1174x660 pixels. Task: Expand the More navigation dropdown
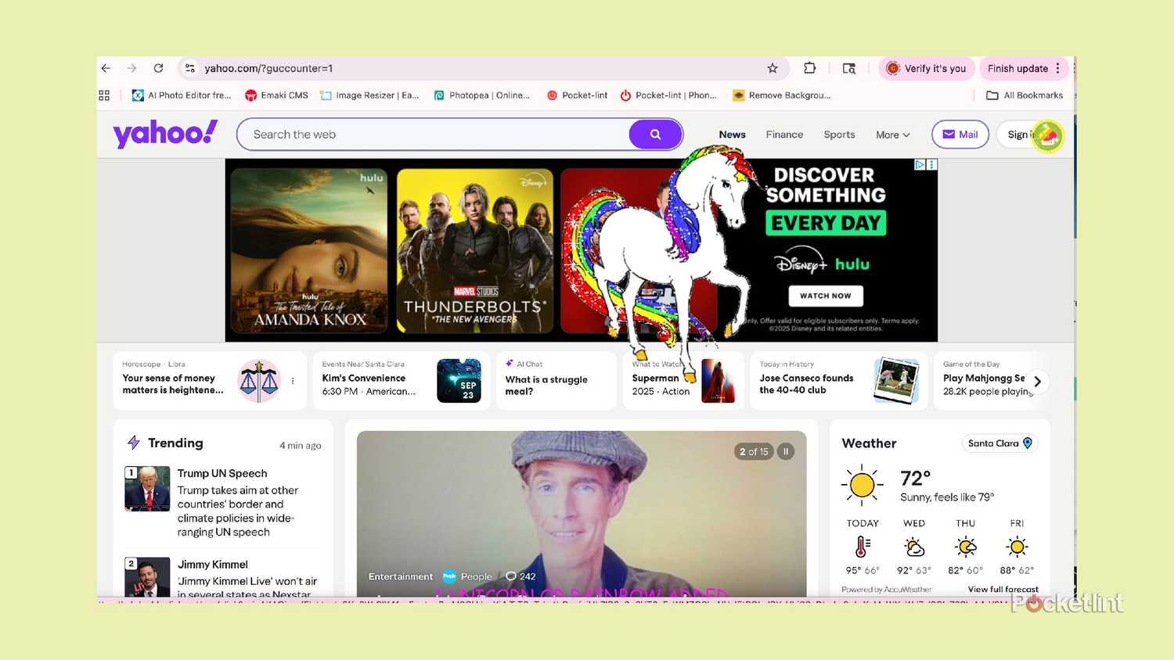[x=892, y=135]
